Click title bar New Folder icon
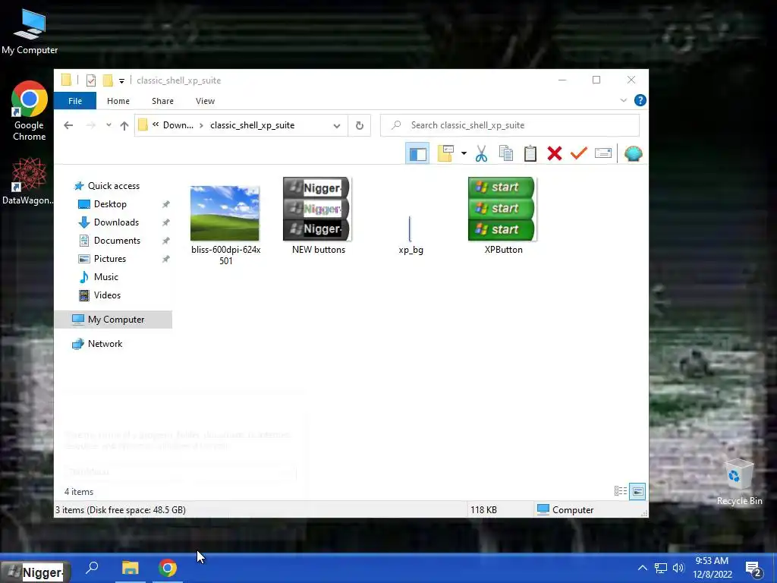Viewport: 777px width, 583px height. pos(108,80)
